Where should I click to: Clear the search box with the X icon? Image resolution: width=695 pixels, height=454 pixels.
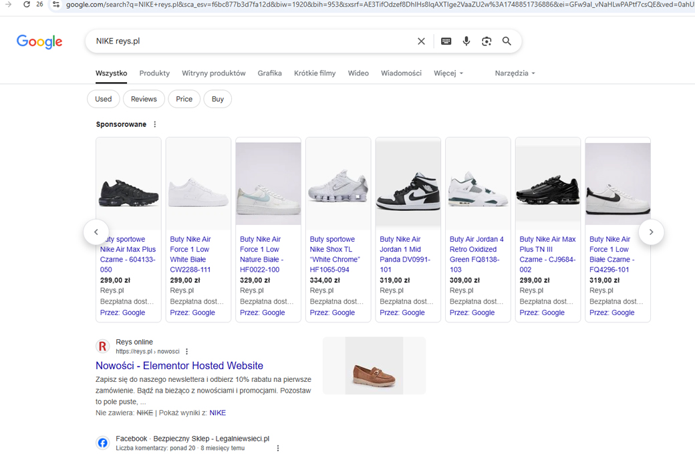point(421,41)
